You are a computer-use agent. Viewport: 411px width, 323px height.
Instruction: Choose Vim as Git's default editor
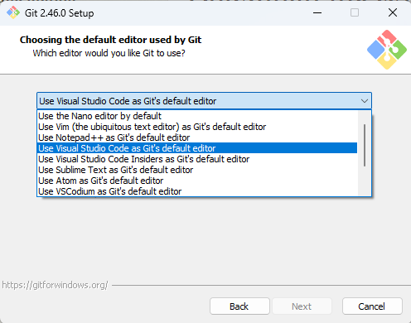click(x=197, y=127)
